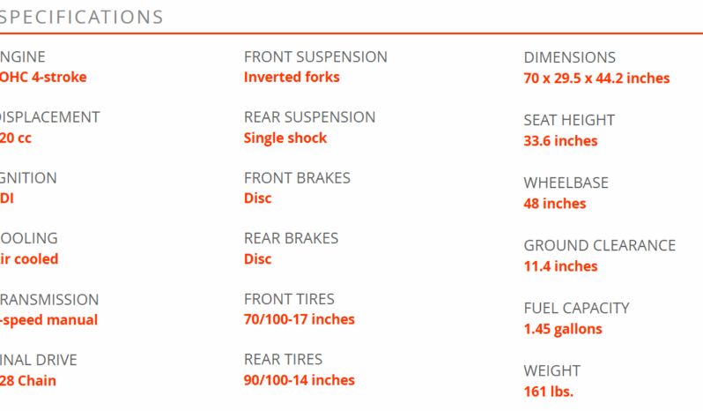Click the 1.45 gallons fuel capacity value

563,329
